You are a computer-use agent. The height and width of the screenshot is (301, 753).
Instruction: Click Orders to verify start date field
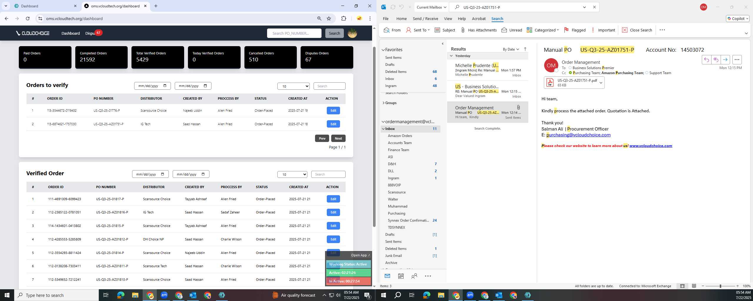click(x=152, y=86)
